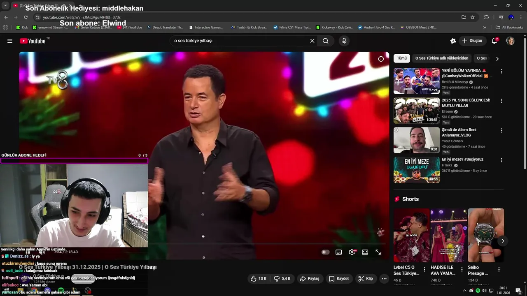Click the site info icon in address bar

point(37,17)
